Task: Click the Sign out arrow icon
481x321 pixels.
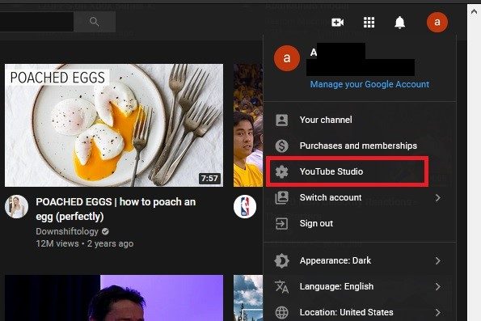Action: click(281, 223)
